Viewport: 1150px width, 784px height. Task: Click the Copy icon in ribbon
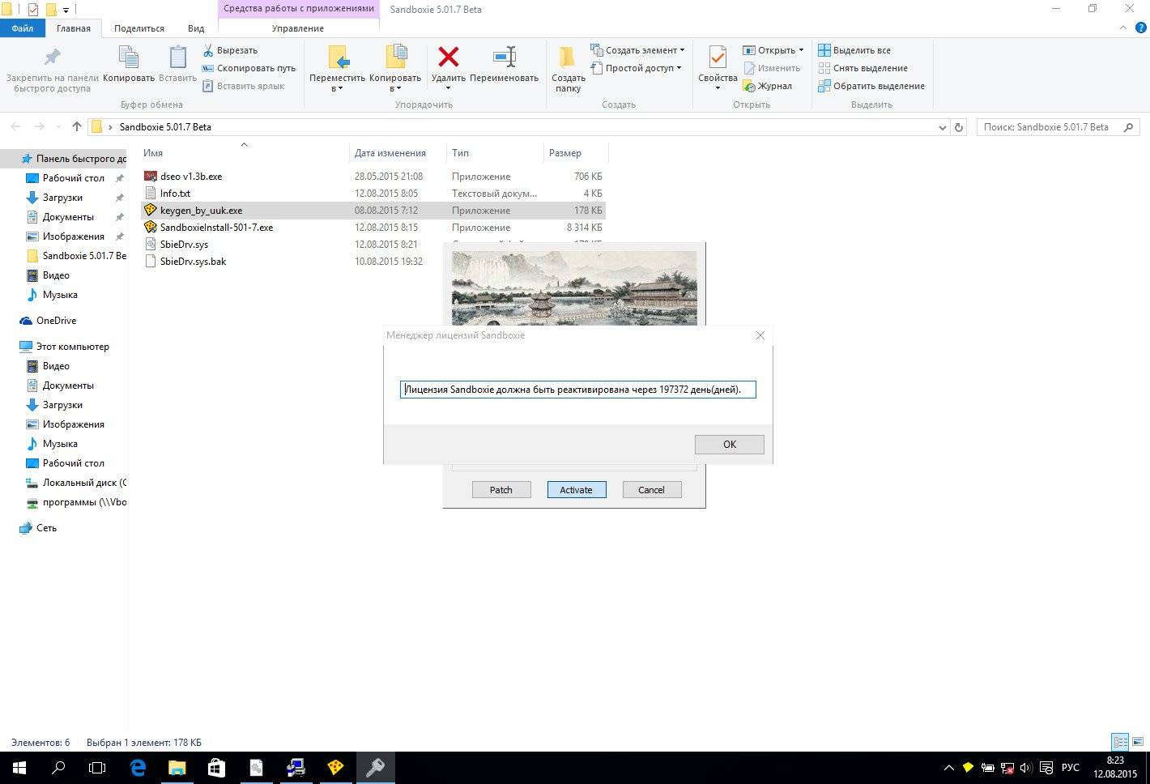click(x=129, y=58)
